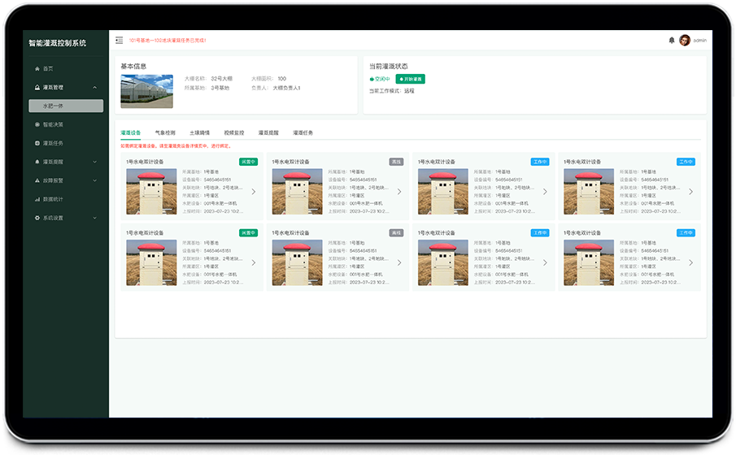Click the 当前工作模式 远程 text
This screenshot has height=455, width=736.
(x=392, y=91)
